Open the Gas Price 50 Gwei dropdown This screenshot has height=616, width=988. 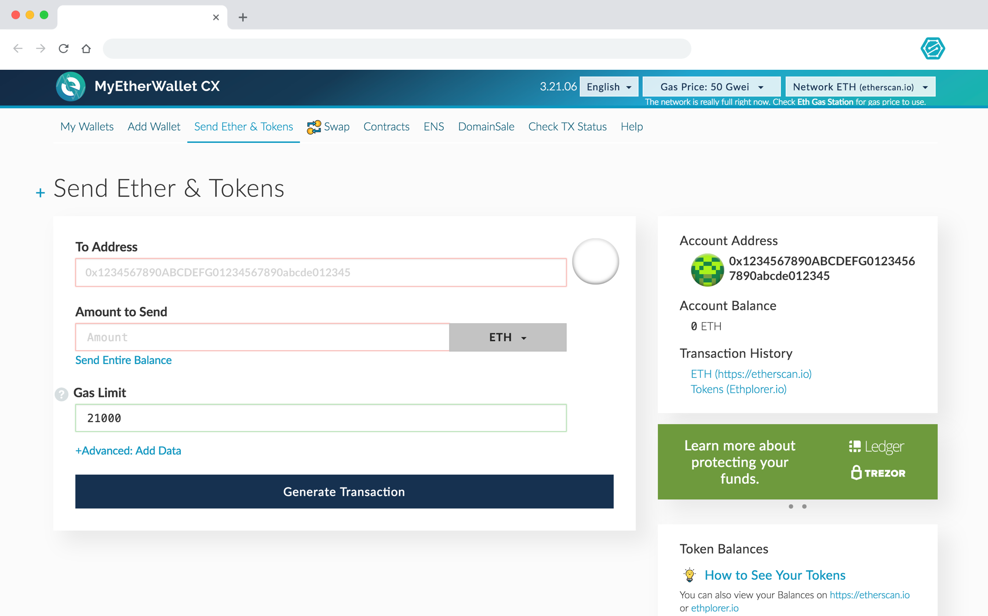(x=711, y=87)
